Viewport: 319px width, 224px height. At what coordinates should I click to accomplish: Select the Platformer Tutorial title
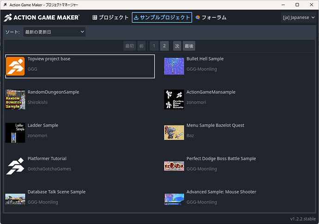(x=47, y=158)
